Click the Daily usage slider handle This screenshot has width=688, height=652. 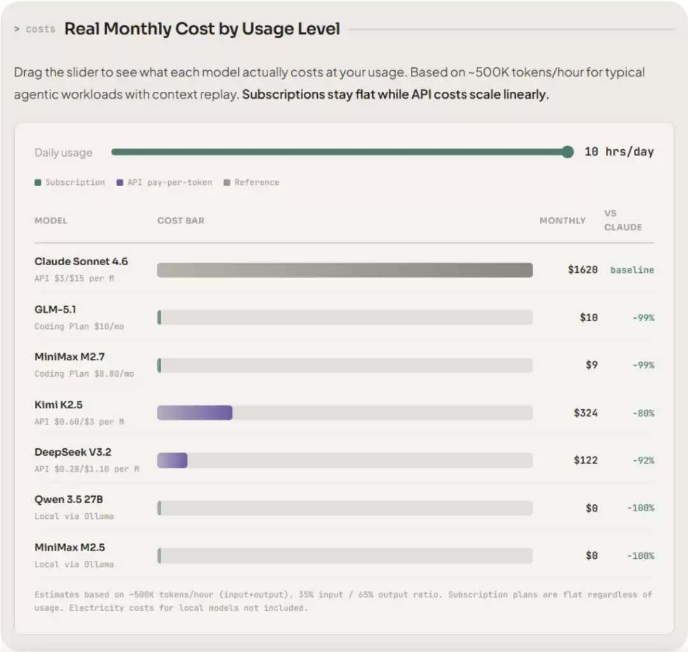(x=568, y=152)
